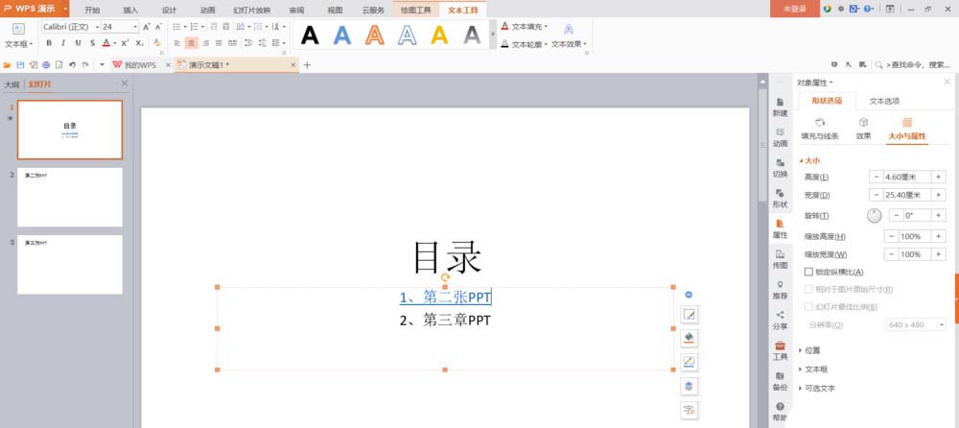
Task: Open the 设计 ribbon tab
Action: (x=169, y=10)
